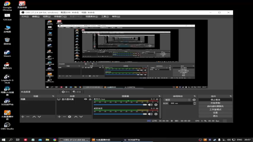
Task: Remove selected source with minus icon
Action: point(65,117)
